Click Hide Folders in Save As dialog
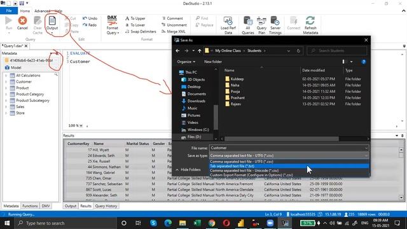 coord(188,170)
